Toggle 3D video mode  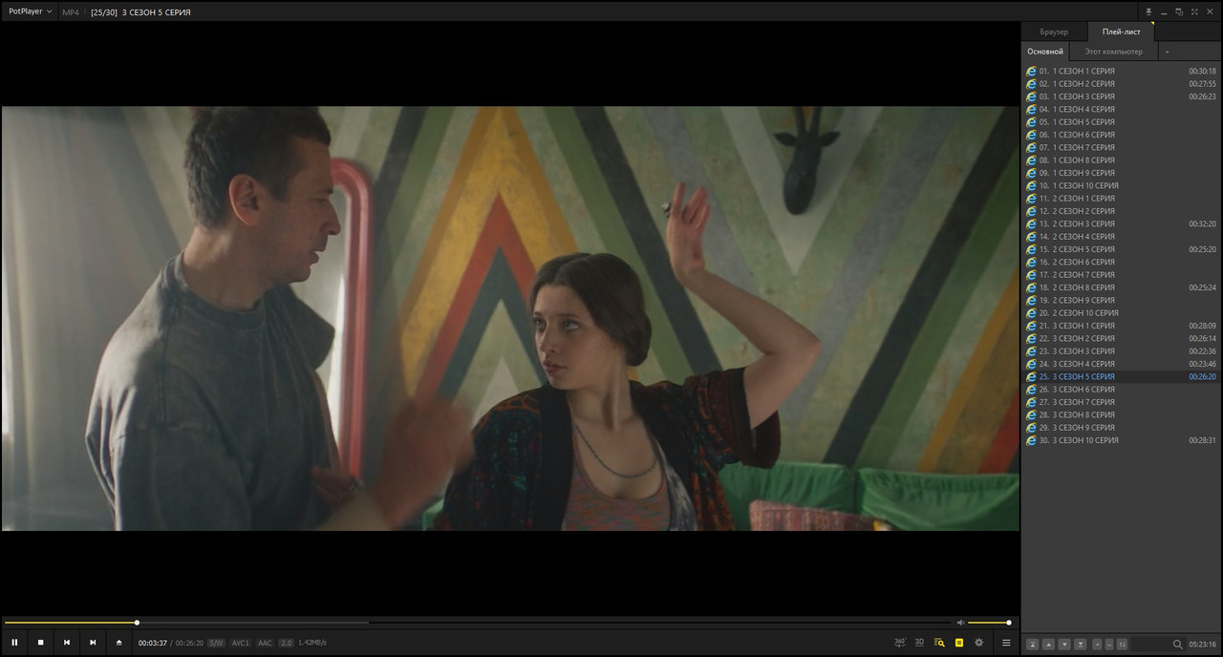pyautogui.click(x=919, y=643)
